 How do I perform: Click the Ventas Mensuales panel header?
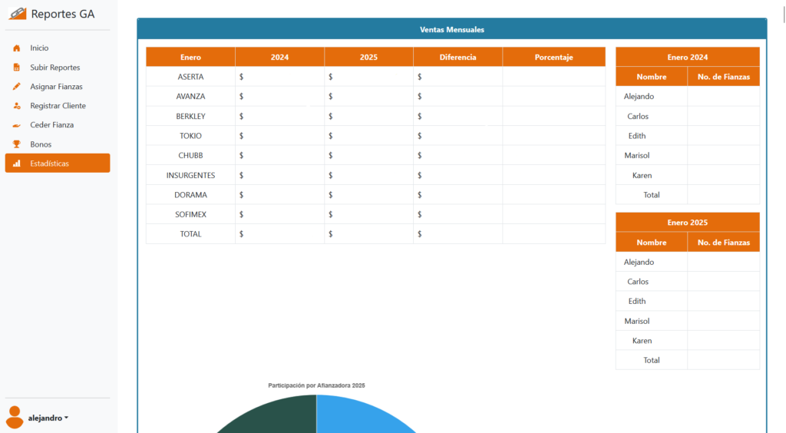coord(451,29)
